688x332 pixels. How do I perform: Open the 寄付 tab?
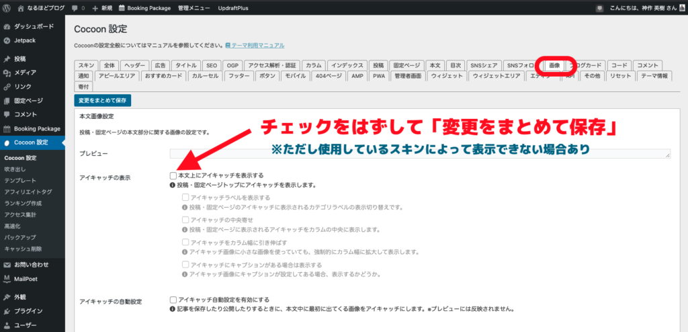[x=83, y=87]
